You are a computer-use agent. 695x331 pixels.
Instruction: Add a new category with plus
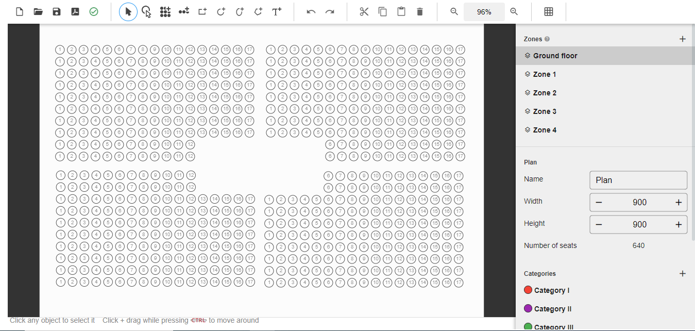(683, 274)
